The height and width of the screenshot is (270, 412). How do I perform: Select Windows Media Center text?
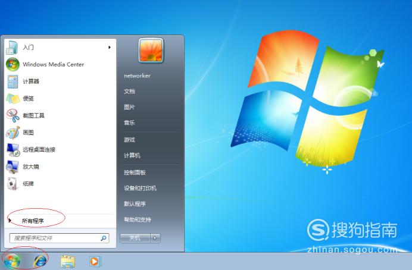click(54, 65)
